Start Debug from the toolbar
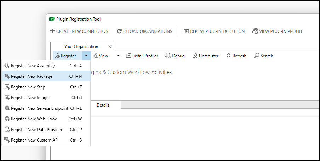The width and height of the screenshot is (320, 161). tap(175, 56)
